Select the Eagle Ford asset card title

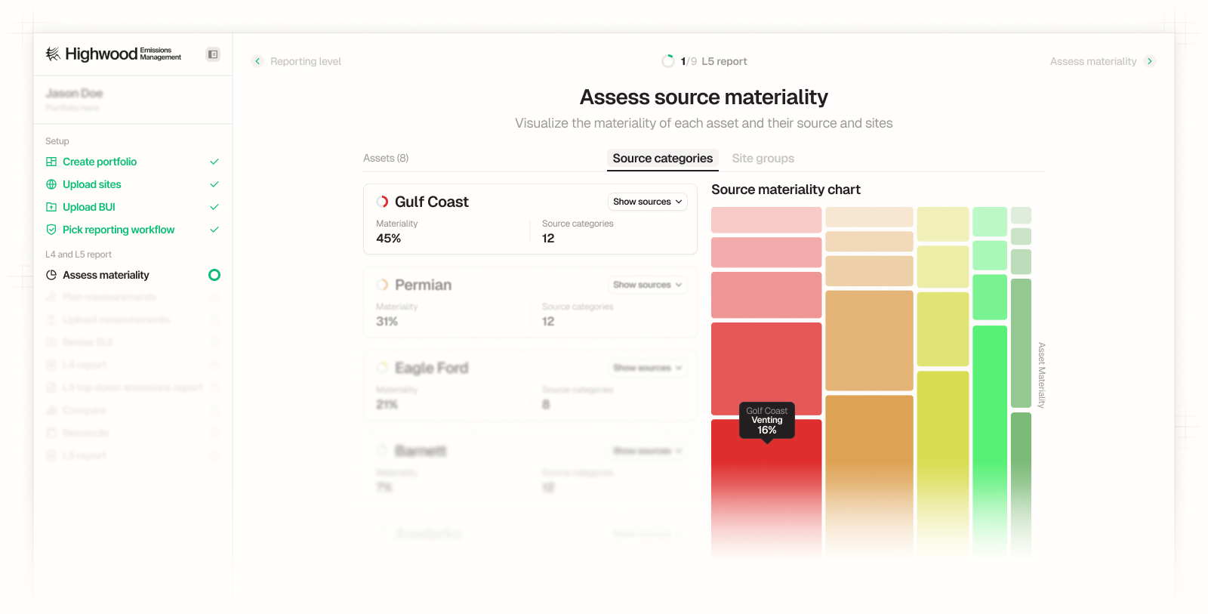point(432,368)
